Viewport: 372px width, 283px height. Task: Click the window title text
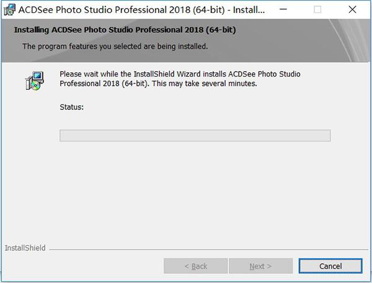pyautogui.click(x=141, y=10)
